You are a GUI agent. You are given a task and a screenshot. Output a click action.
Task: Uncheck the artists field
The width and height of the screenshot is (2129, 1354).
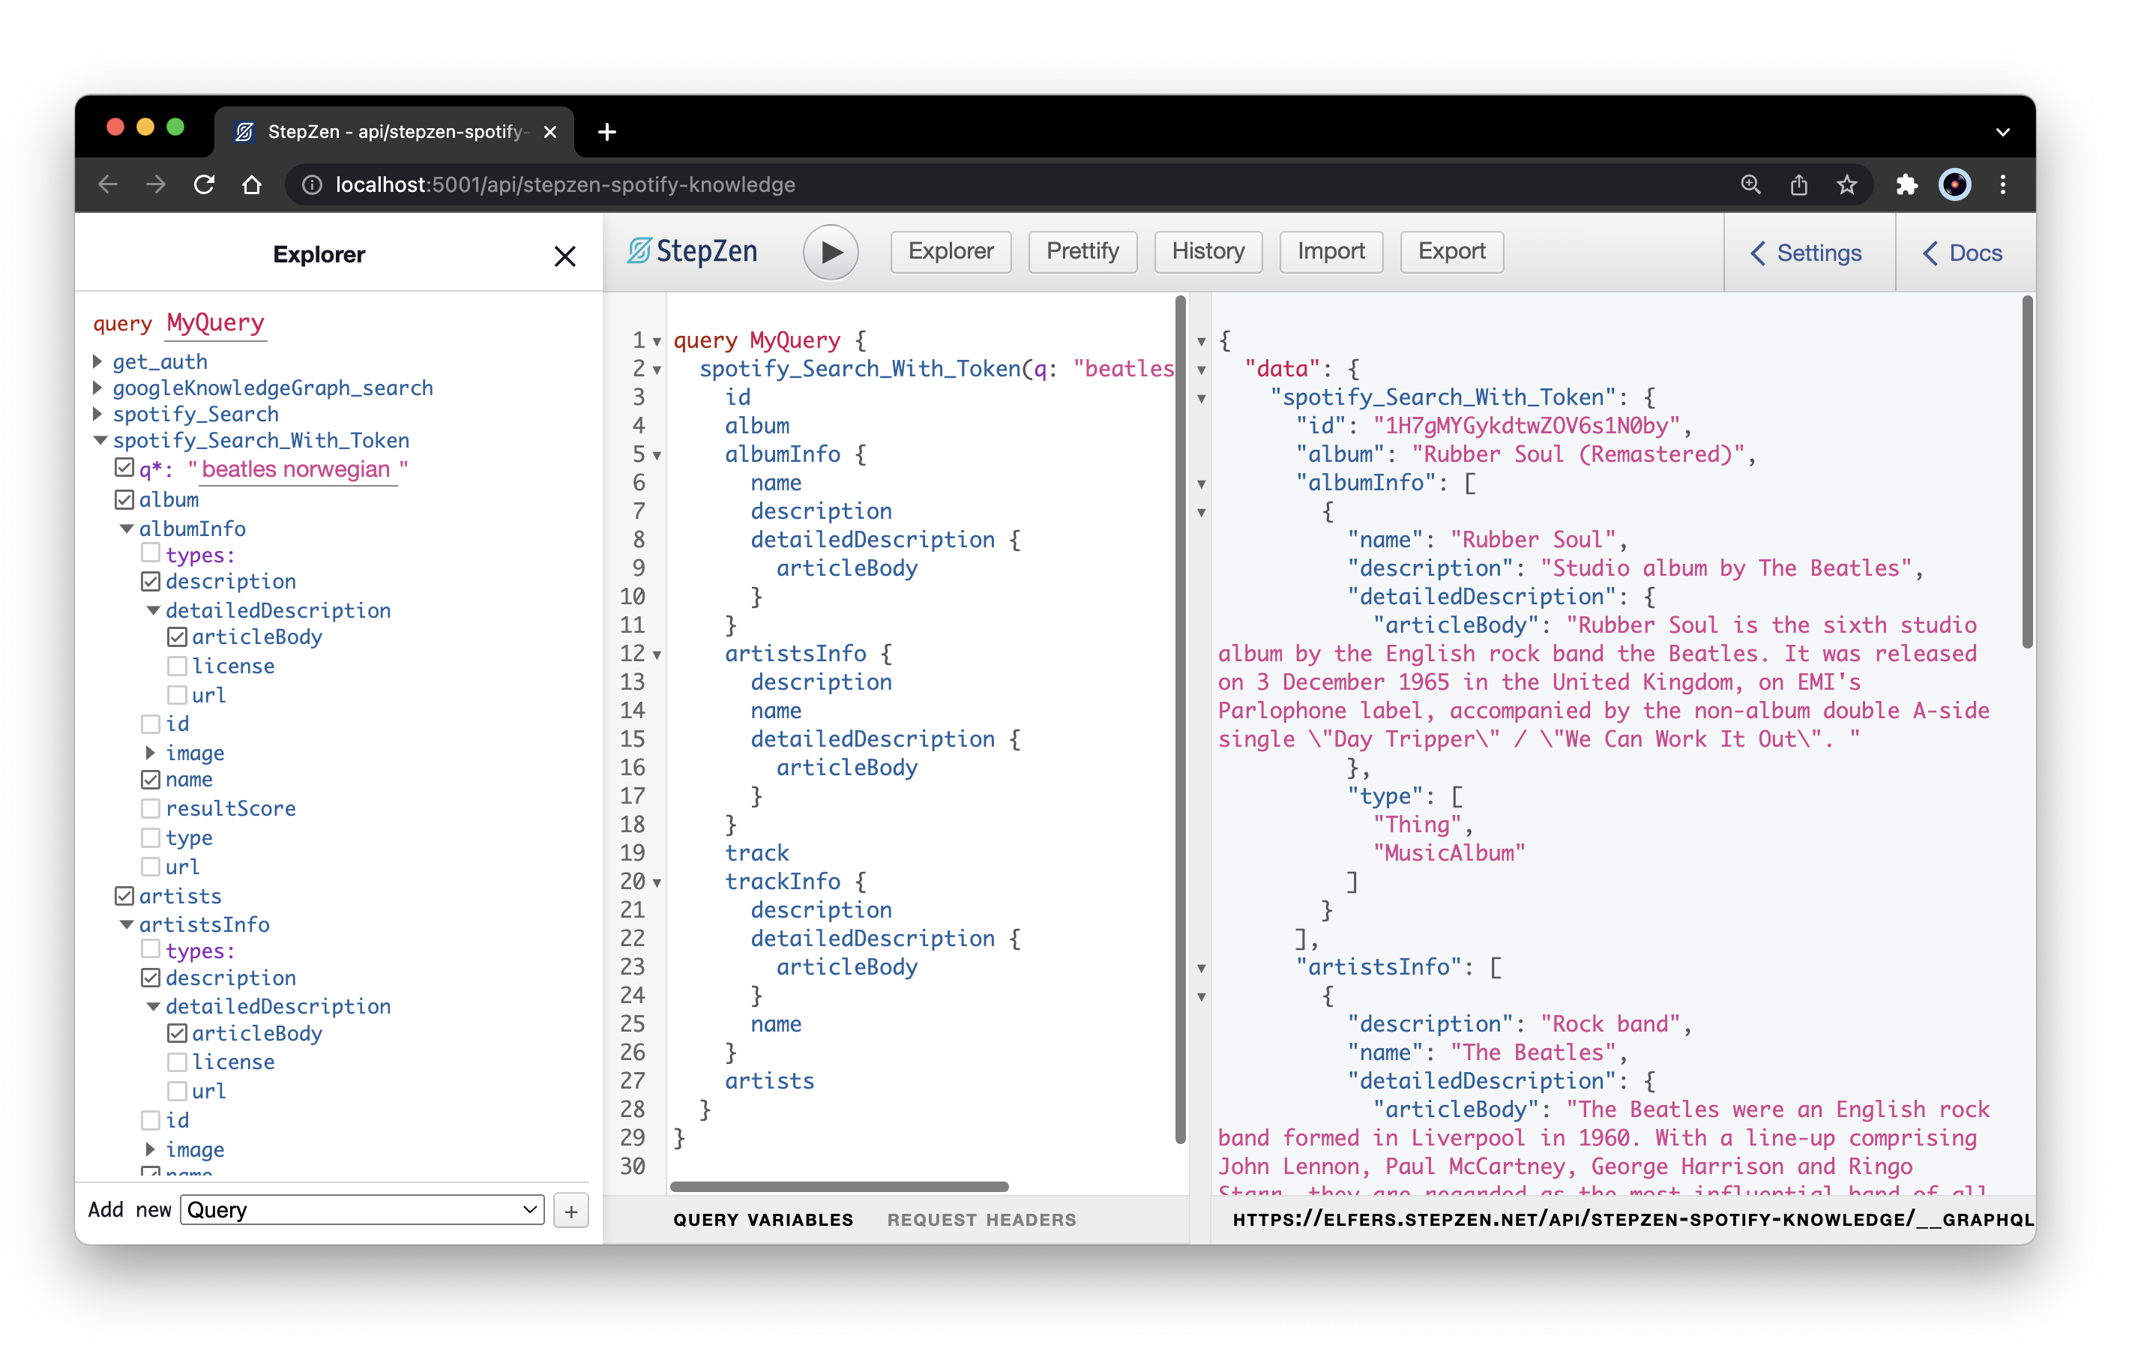pos(124,896)
